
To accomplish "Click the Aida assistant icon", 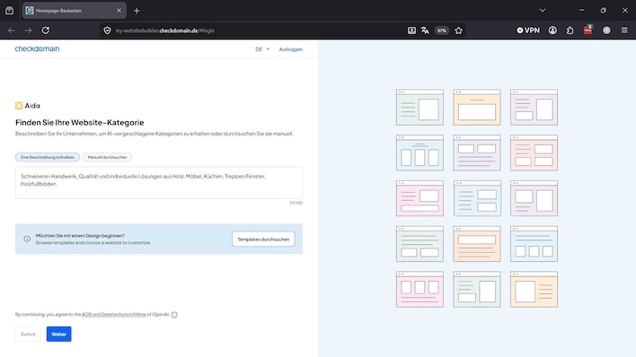I will [19, 106].
